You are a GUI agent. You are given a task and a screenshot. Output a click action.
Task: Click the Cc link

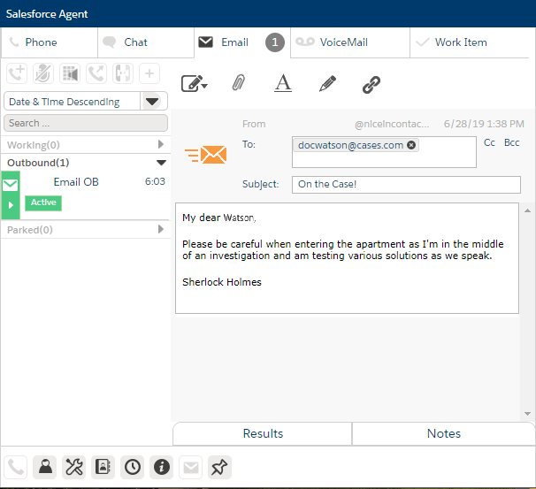point(489,142)
